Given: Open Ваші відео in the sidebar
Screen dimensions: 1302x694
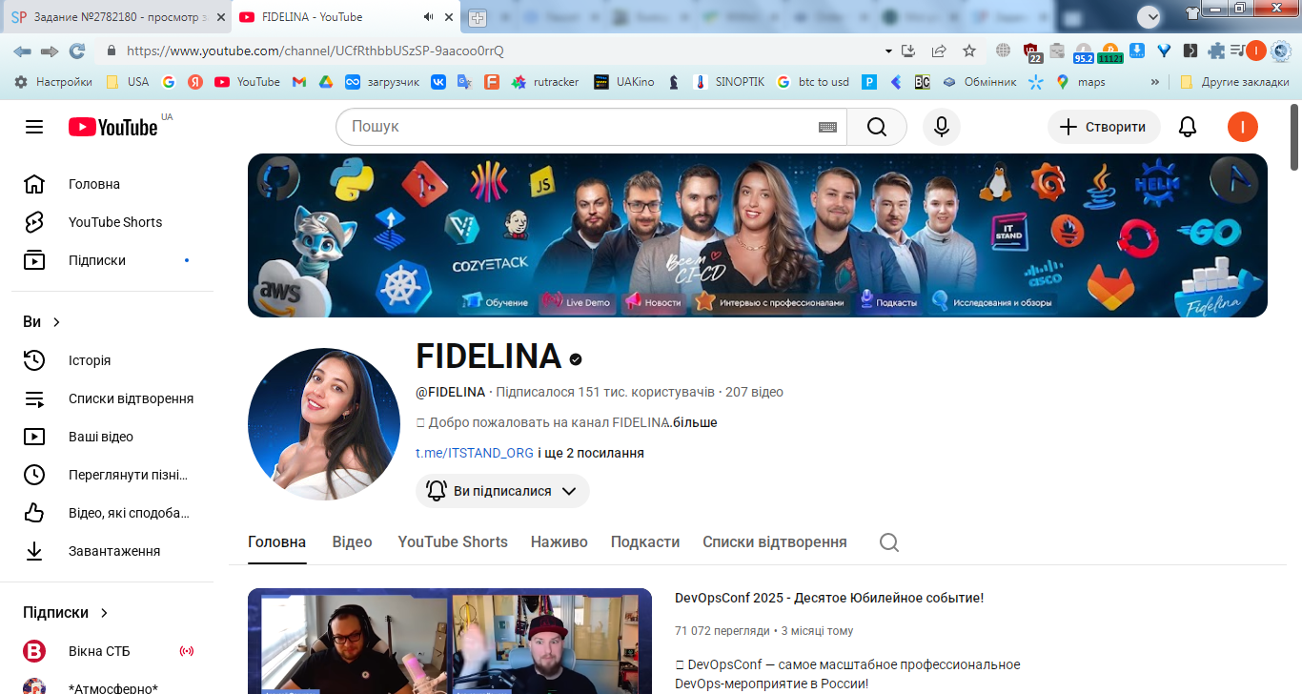Looking at the screenshot, I should coord(112,437).
